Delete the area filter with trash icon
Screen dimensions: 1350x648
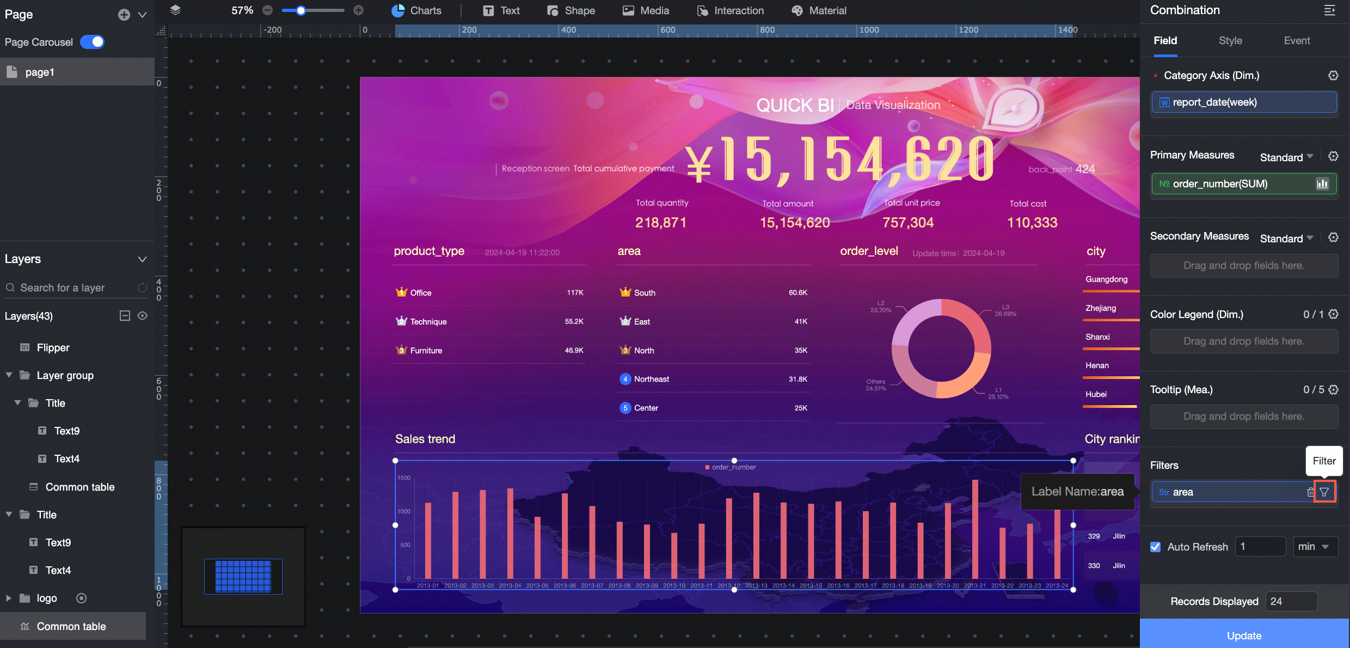(1310, 492)
